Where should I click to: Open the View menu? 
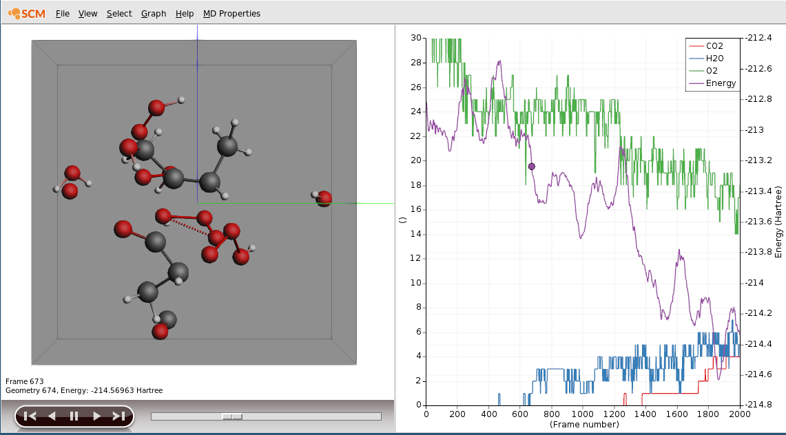(x=87, y=13)
